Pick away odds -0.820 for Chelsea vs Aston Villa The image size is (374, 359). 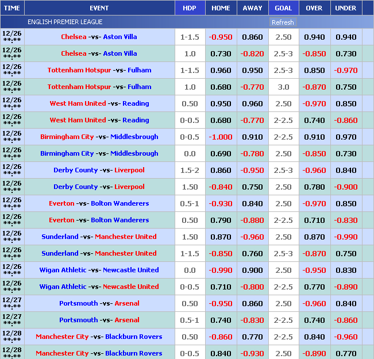click(252, 53)
